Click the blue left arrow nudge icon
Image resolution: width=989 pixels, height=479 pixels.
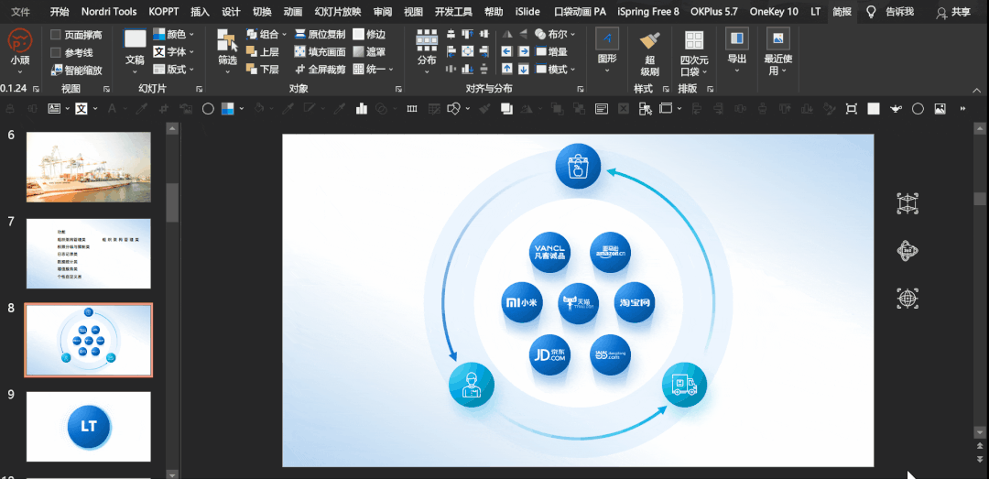point(506,52)
